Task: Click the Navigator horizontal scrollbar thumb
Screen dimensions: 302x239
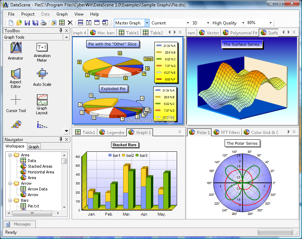Action: coord(32,213)
